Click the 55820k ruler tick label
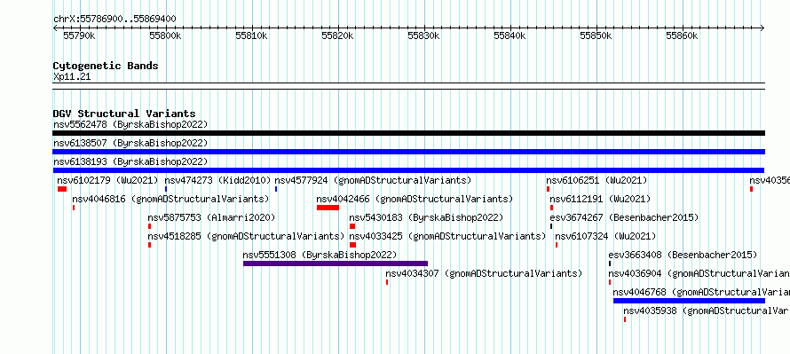Image resolution: width=790 pixels, height=354 pixels. click(337, 35)
